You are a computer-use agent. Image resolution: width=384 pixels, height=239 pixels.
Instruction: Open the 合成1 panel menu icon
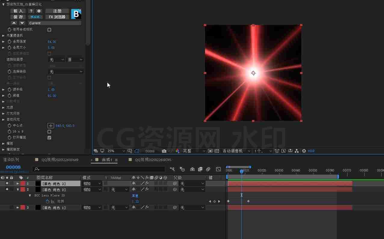pos(116,160)
